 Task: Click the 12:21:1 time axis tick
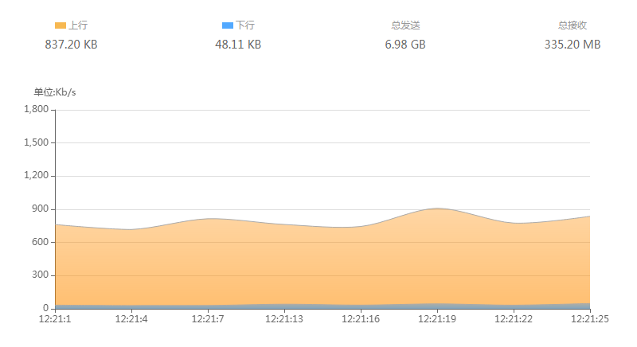[55, 319]
